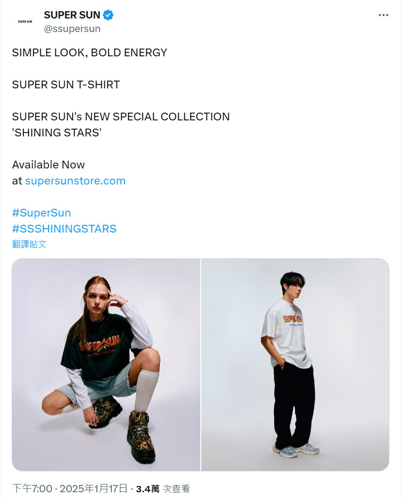Click the post timestamp 下午7:00 · 2025年1月17日

tap(70, 488)
